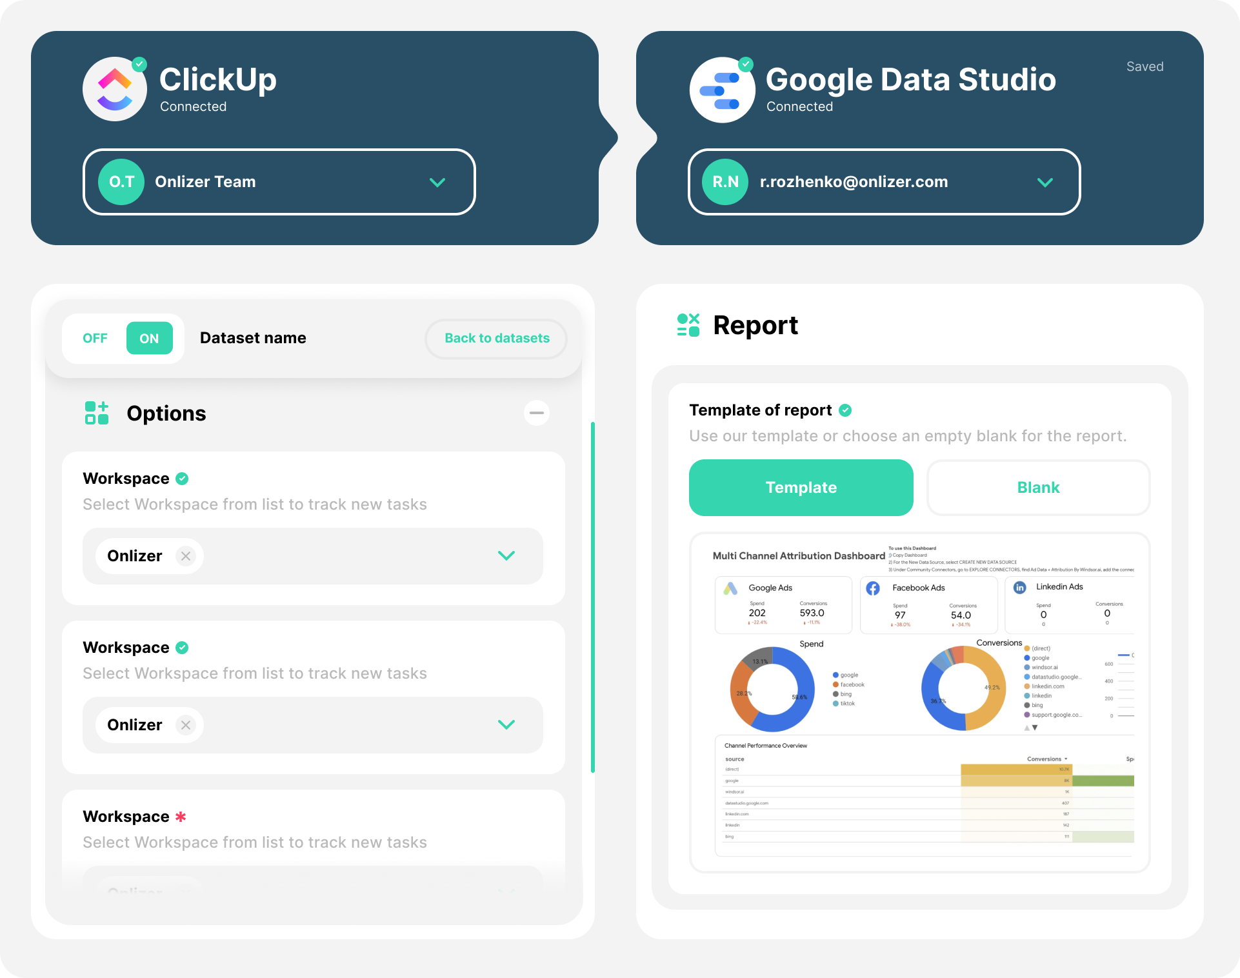
Task: Select the Template report option
Action: (x=801, y=488)
